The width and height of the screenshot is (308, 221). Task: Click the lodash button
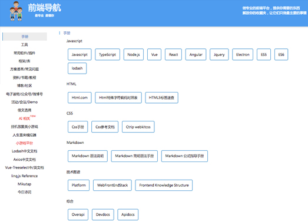click(x=77, y=68)
